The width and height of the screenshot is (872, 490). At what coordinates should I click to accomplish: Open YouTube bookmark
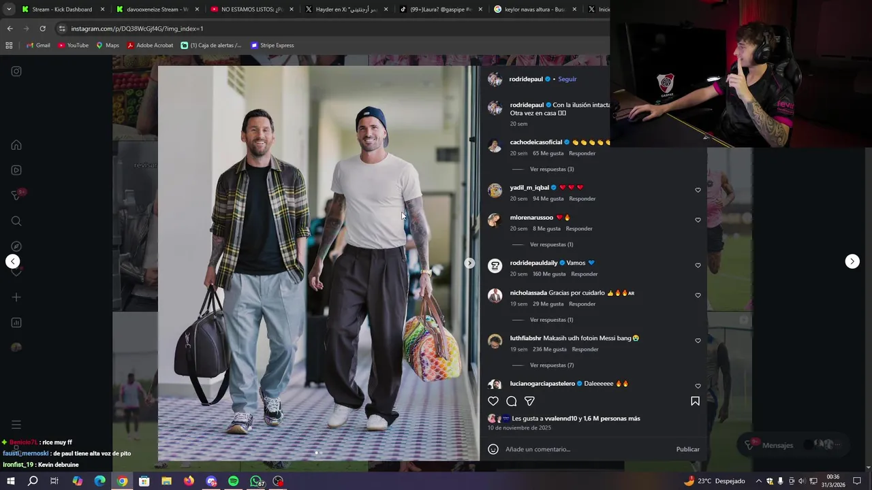(74, 46)
